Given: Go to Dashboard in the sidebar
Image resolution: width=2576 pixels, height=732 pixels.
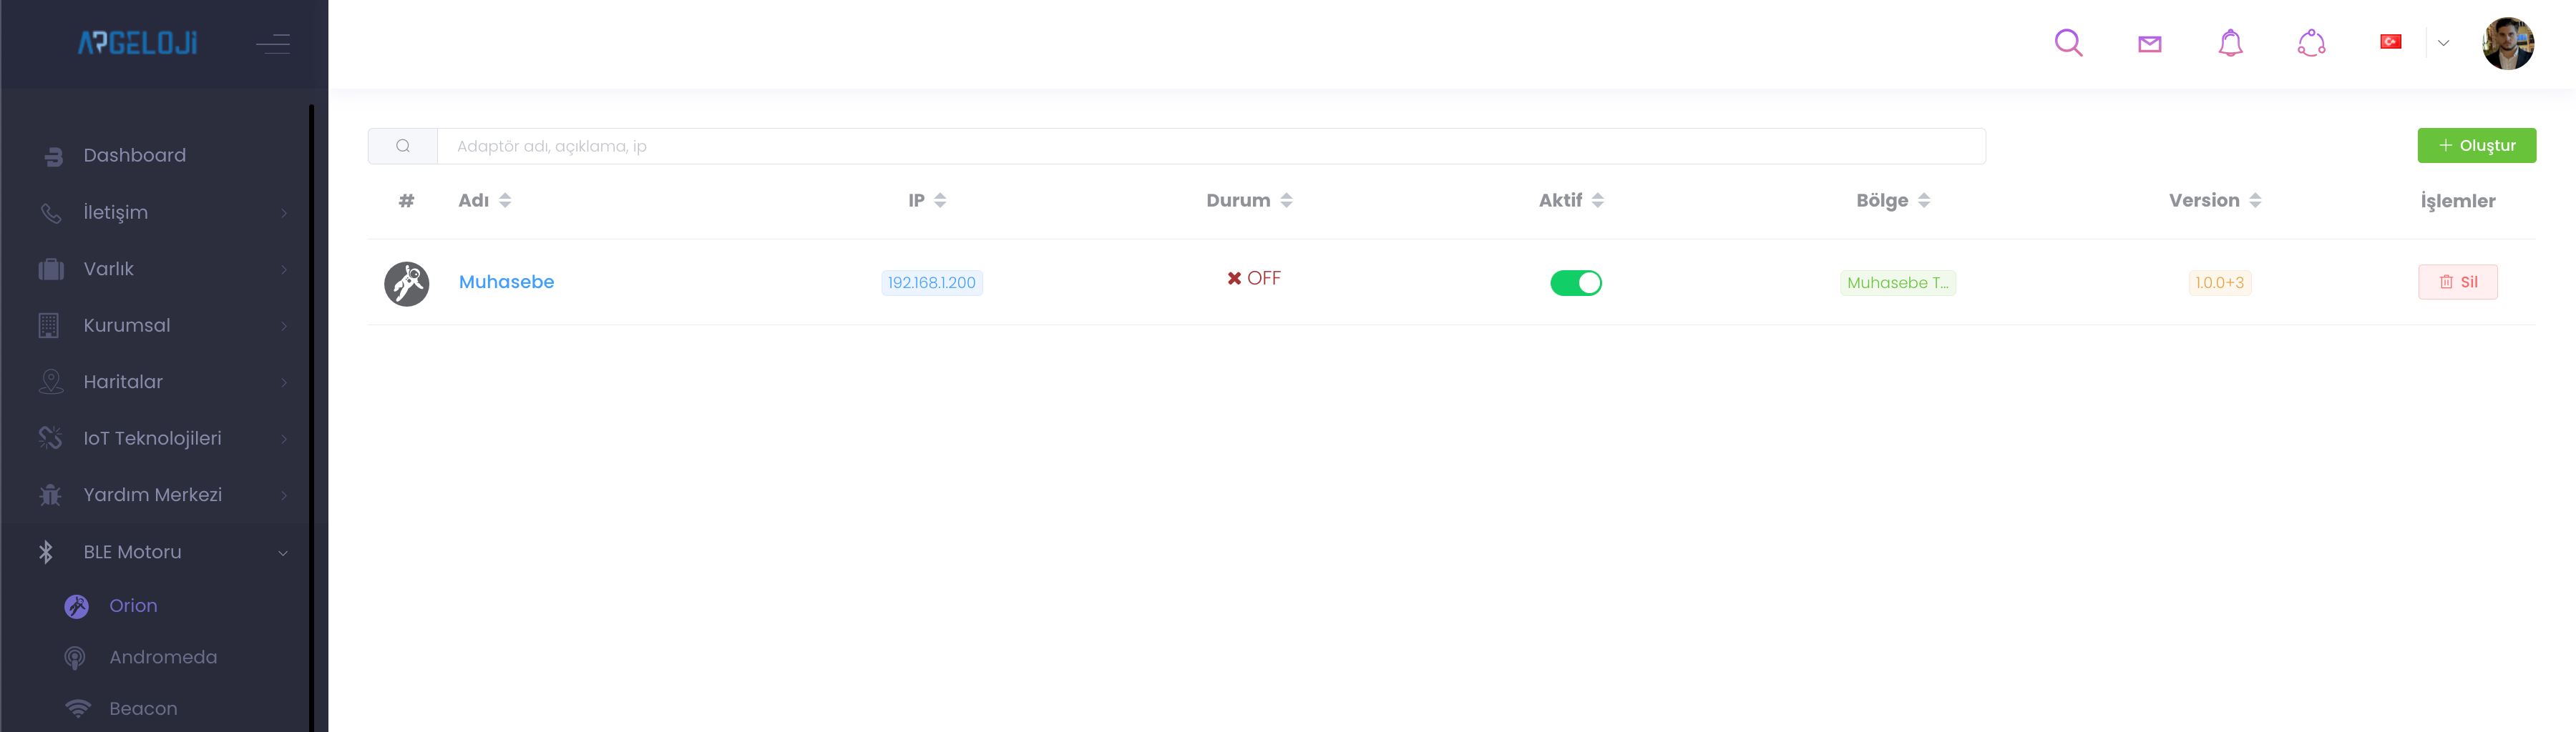Looking at the screenshot, I should [x=134, y=156].
